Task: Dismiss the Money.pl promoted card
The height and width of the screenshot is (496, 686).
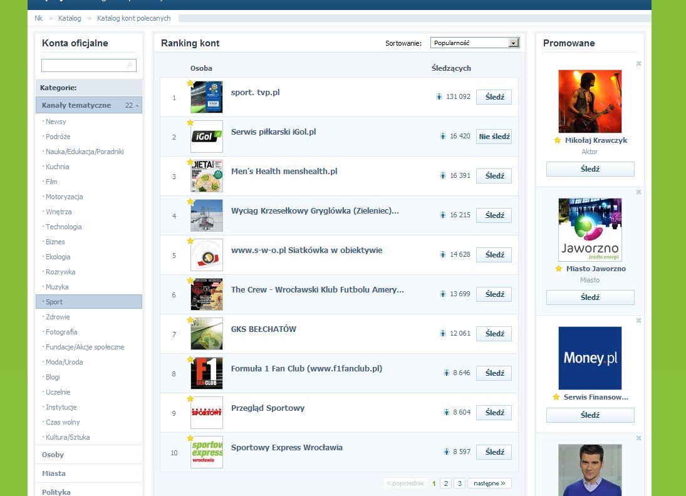Action: (x=638, y=321)
